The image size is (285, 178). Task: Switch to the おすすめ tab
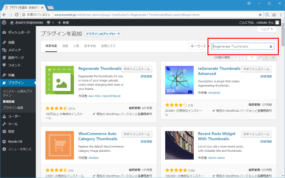(x=90, y=46)
